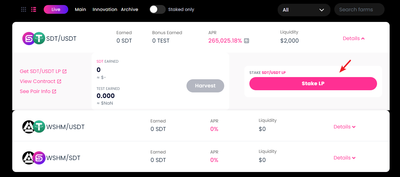The width and height of the screenshot is (400, 177).
Task: Click WSHM/USDT pair token logo
Action: [34, 127]
